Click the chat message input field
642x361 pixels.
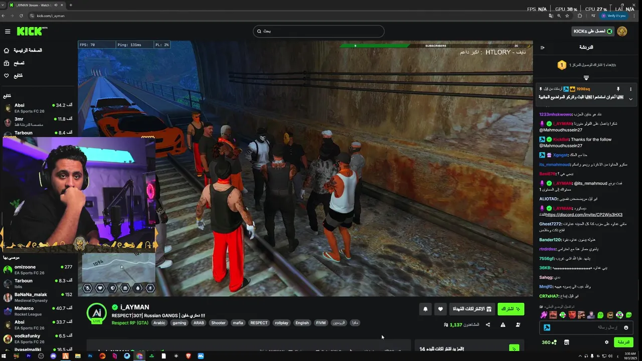coord(586,327)
